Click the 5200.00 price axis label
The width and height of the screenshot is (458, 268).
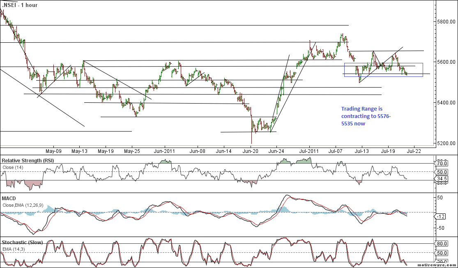coord(446,143)
